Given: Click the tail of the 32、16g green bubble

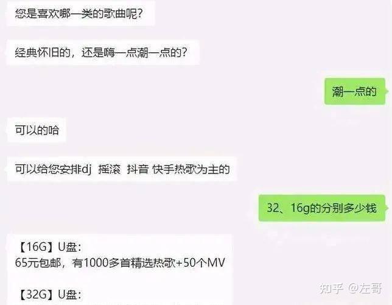Looking at the screenshot, I should (x=387, y=208).
